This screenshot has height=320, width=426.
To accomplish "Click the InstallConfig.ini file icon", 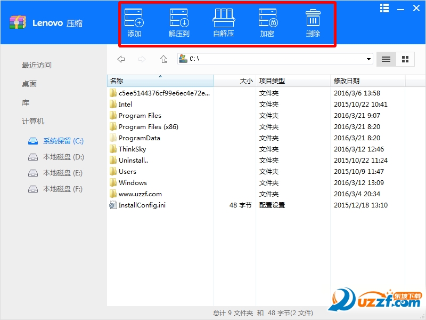I will (x=113, y=205).
